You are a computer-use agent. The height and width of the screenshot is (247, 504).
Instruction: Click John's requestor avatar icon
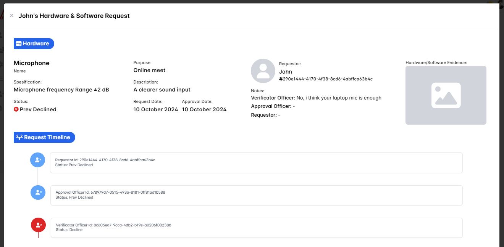click(x=263, y=71)
